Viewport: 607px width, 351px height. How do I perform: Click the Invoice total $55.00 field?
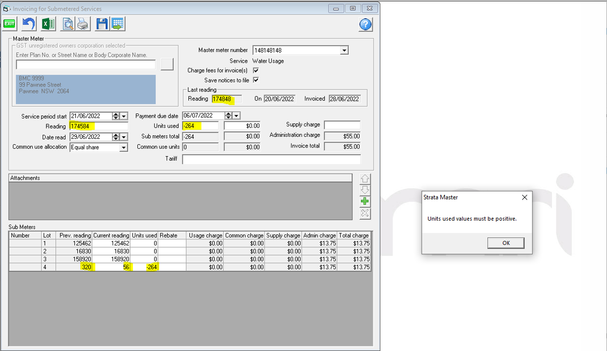tap(342, 146)
